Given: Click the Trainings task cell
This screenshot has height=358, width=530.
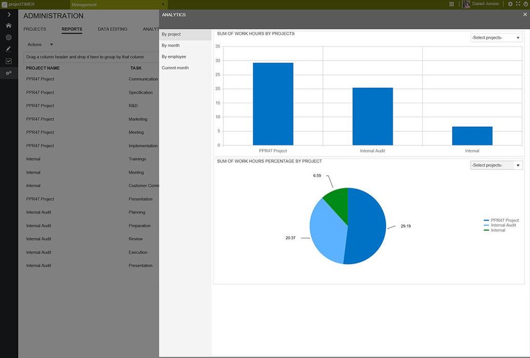Looking at the screenshot, I should coord(137,159).
